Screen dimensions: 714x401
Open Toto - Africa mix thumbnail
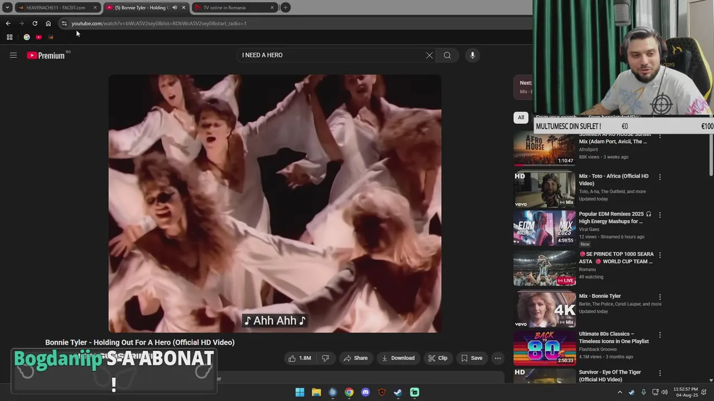tap(544, 189)
